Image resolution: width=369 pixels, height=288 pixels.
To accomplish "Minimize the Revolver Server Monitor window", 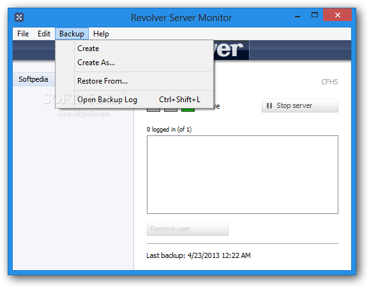I will click(x=297, y=17).
